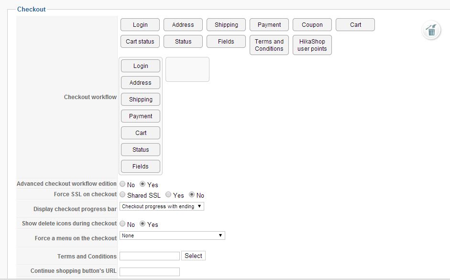
Task: Enable Shared SSL on checkout
Action: (123, 195)
